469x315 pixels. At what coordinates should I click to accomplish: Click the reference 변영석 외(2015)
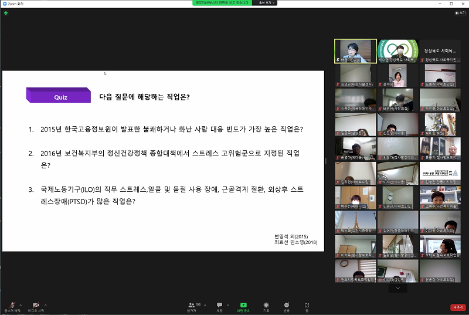(291, 236)
